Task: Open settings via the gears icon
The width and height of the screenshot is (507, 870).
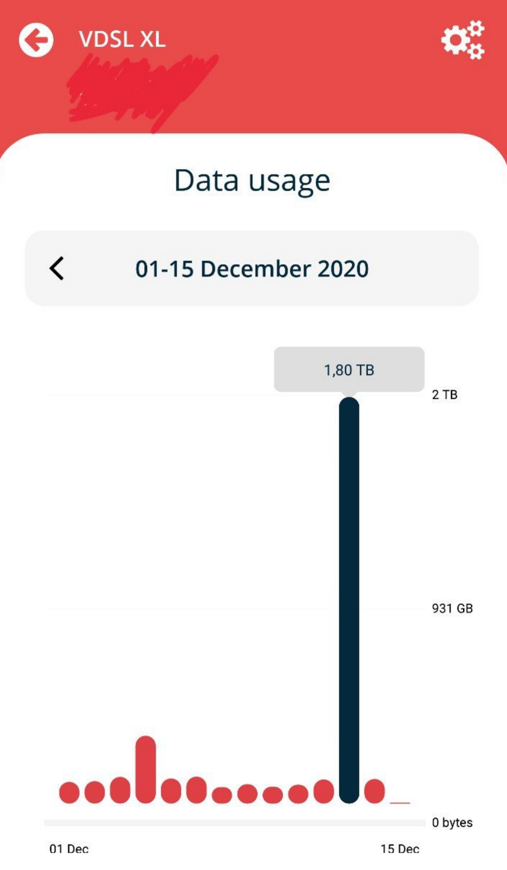Action: [463, 40]
